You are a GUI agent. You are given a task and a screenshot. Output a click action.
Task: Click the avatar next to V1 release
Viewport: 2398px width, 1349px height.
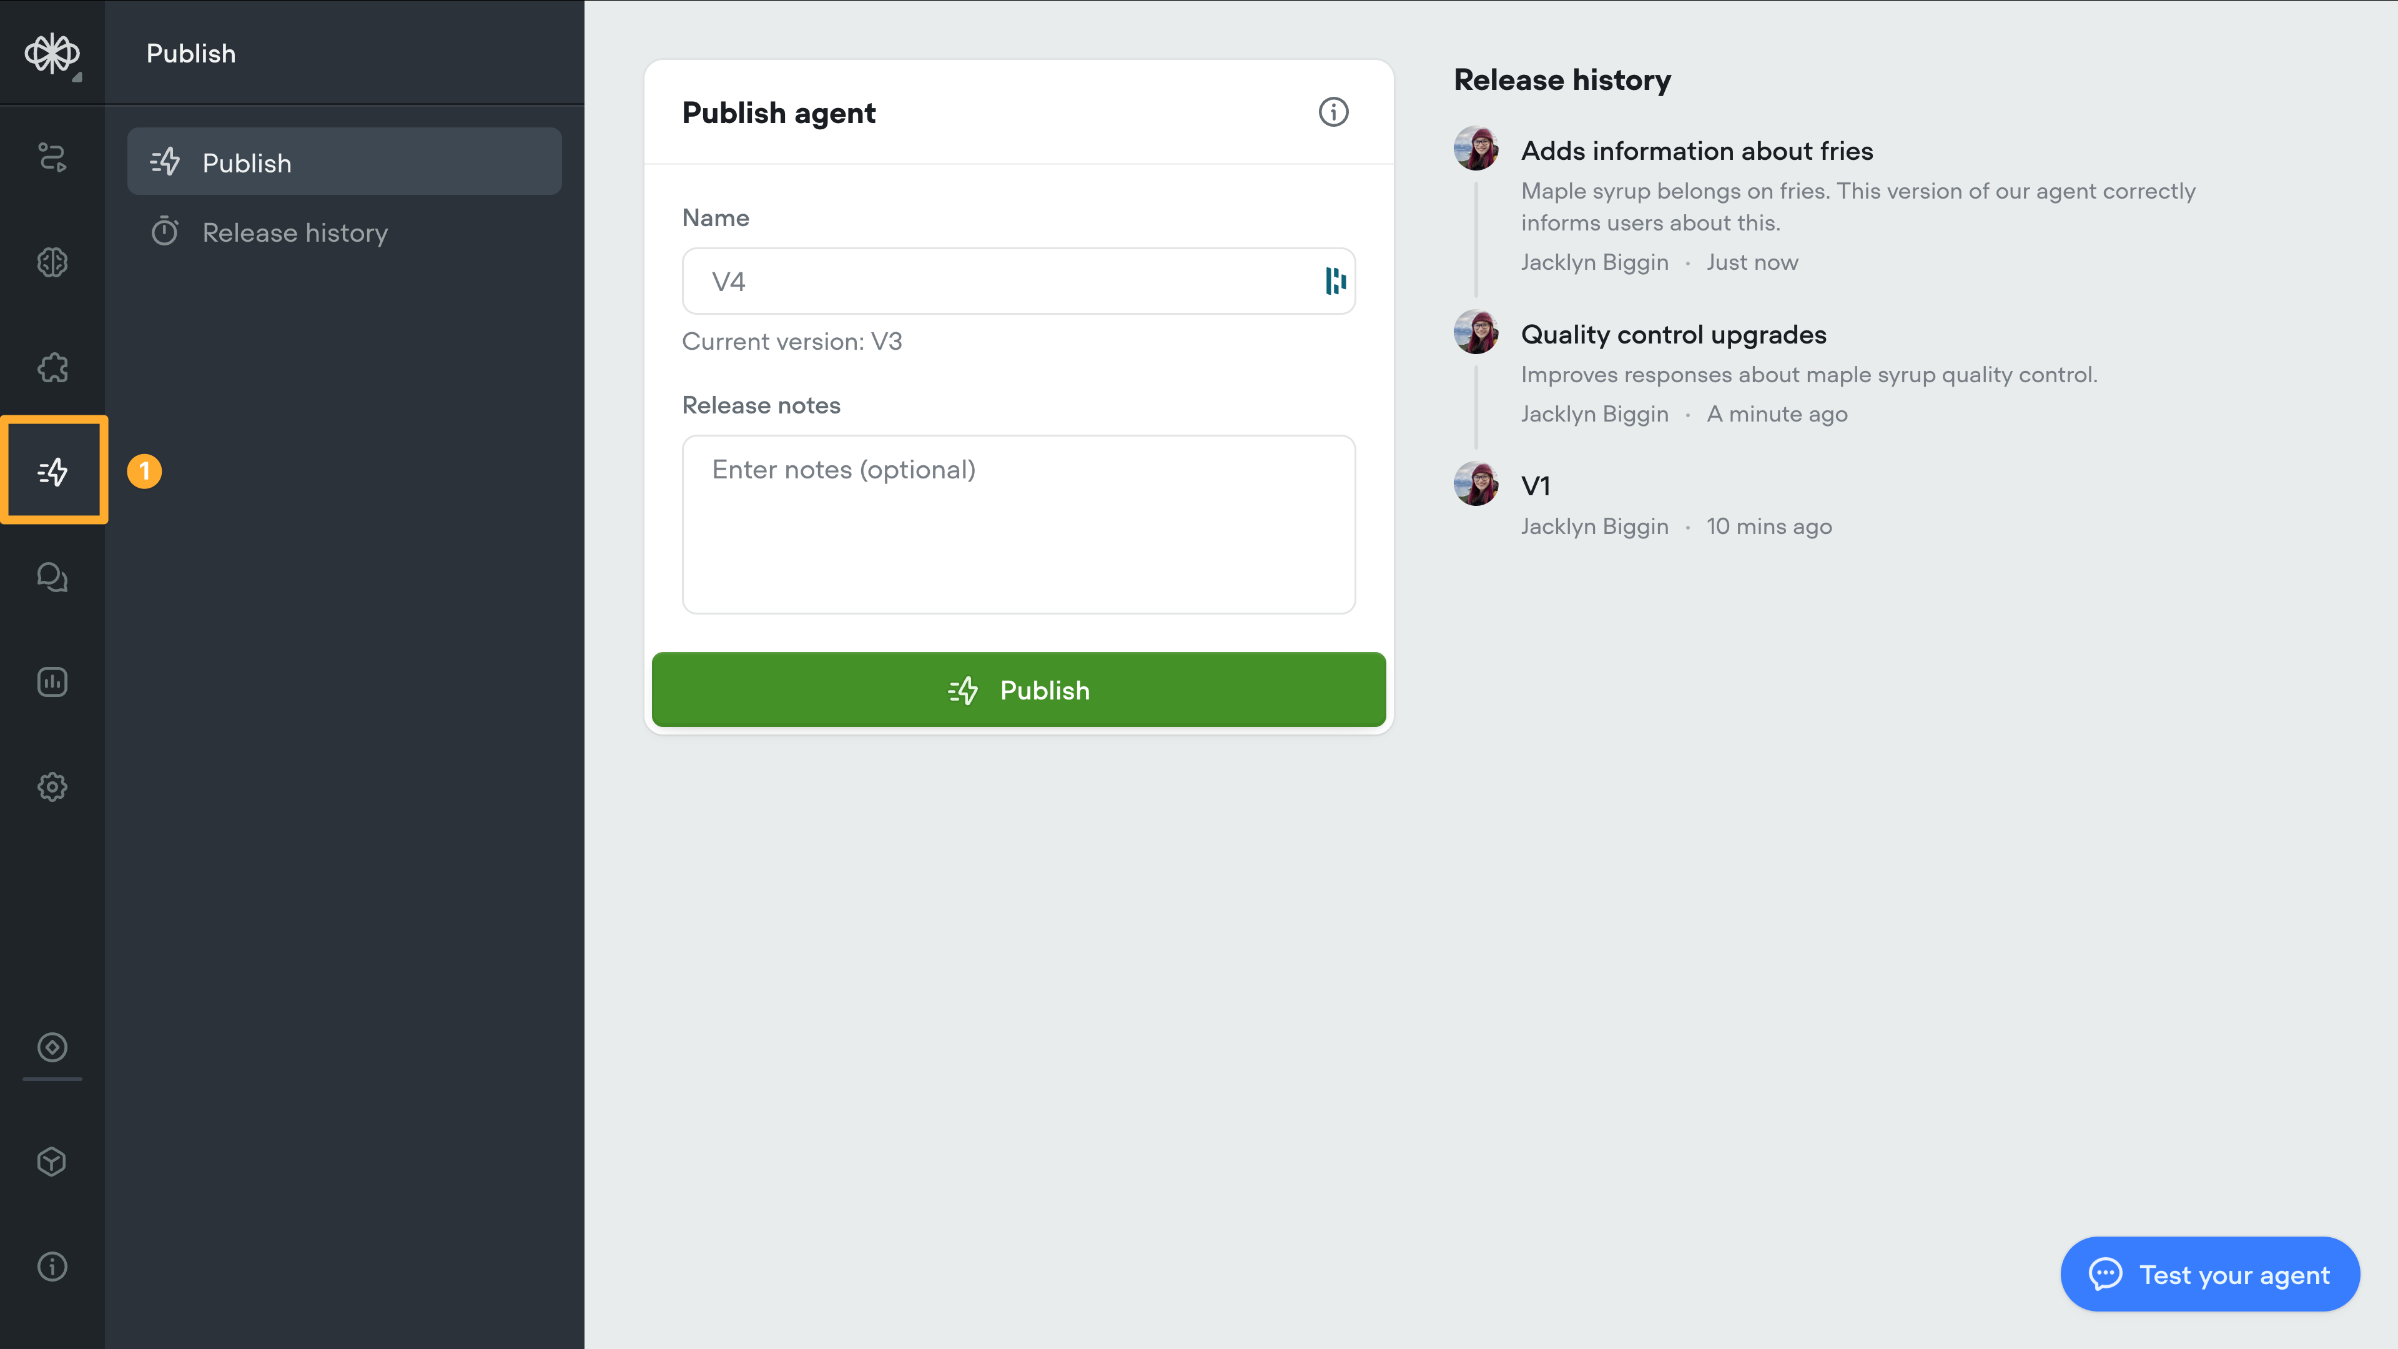(1476, 484)
